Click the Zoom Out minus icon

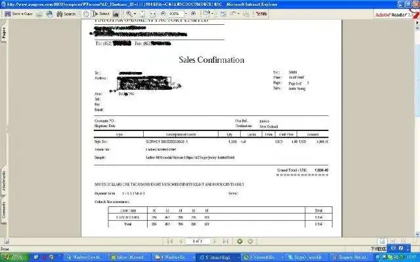(x=163, y=14)
